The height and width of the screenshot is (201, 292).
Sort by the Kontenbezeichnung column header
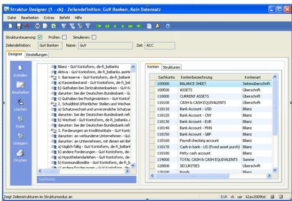[210, 77]
